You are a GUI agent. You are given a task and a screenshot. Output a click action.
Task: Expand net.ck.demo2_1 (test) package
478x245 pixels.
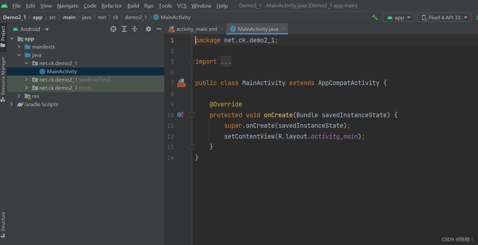click(x=27, y=88)
